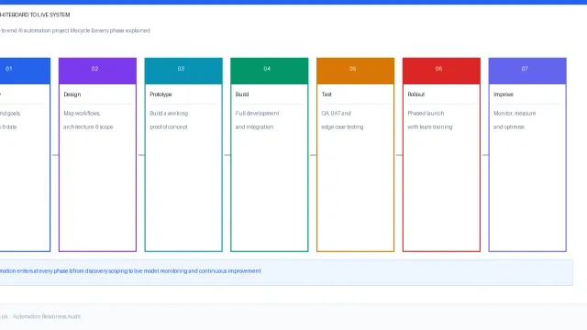587x330 pixels.
Task: Click the teal 03 phase header
Action: click(x=183, y=71)
